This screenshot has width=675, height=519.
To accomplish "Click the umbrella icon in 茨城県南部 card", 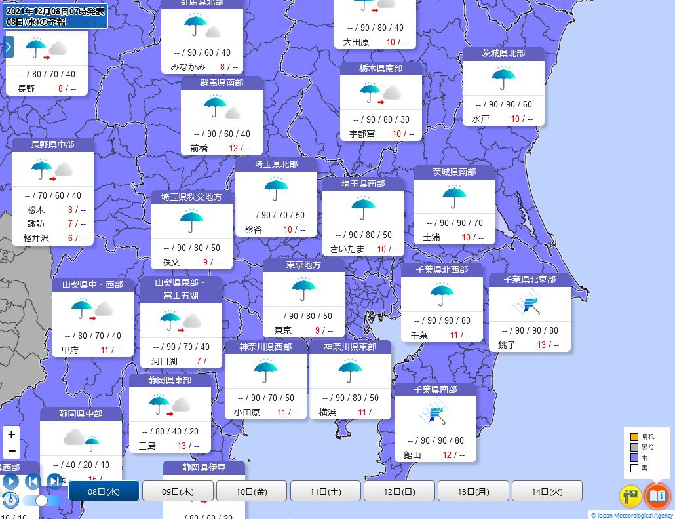I will click(x=454, y=197).
